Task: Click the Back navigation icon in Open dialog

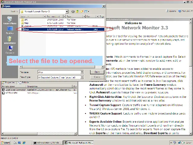Action: click(73, 11)
